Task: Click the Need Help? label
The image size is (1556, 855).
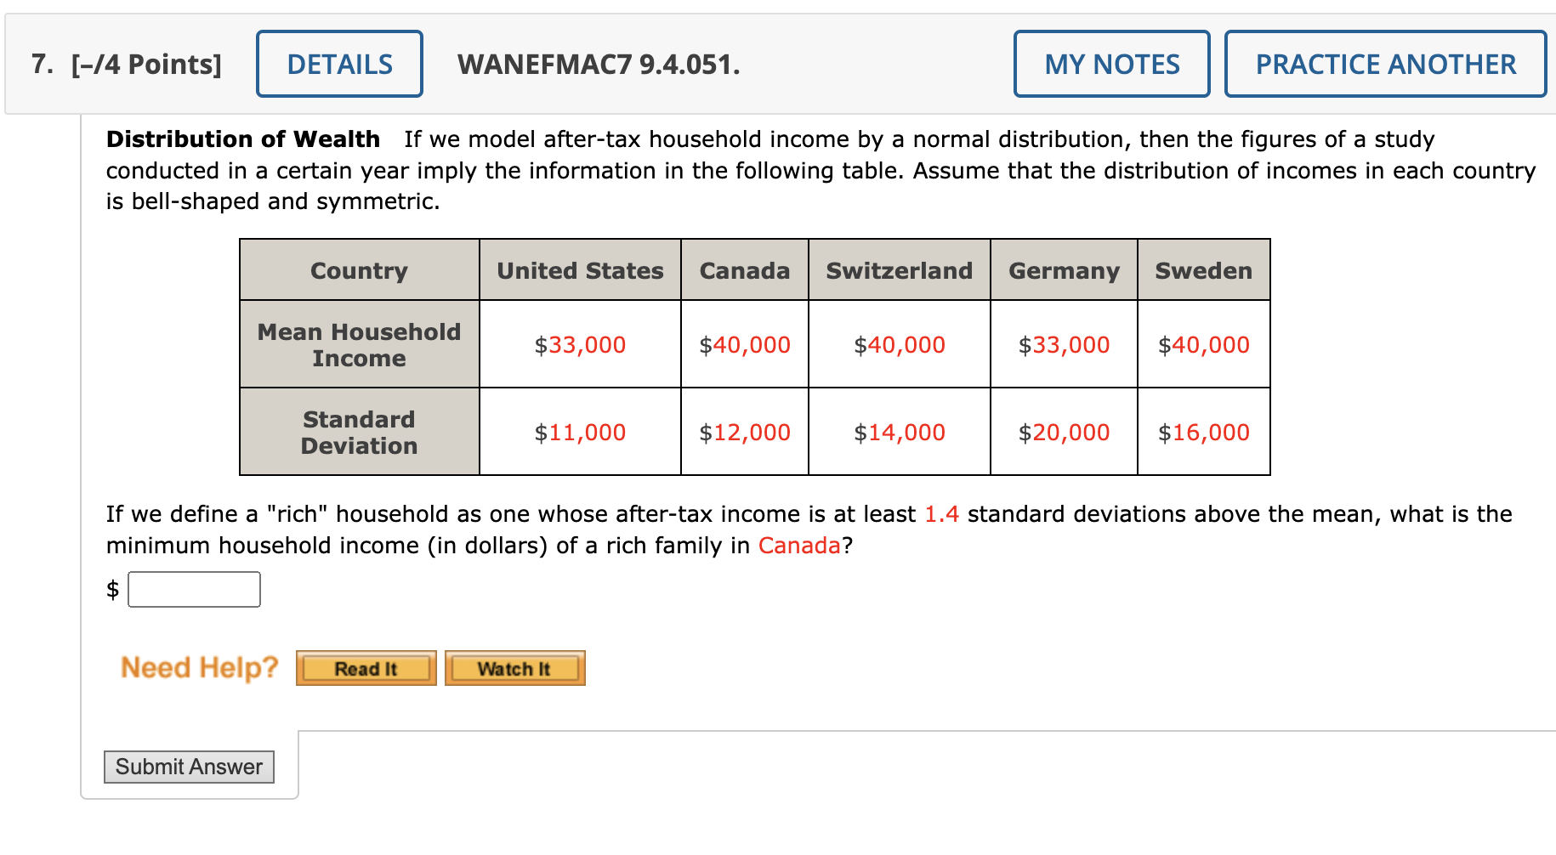Action: click(198, 668)
